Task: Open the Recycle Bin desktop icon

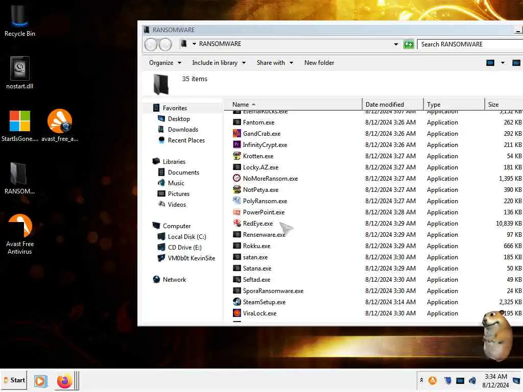Action: click(19, 20)
